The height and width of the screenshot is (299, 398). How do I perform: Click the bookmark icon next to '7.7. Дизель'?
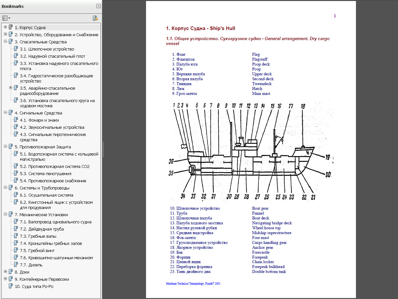pos(16,265)
